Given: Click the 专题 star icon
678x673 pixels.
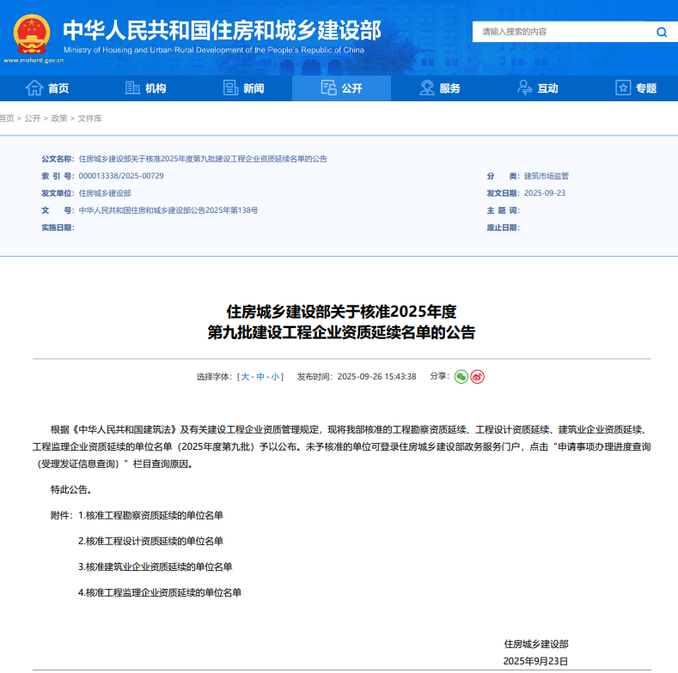Looking at the screenshot, I should (623, 88).
